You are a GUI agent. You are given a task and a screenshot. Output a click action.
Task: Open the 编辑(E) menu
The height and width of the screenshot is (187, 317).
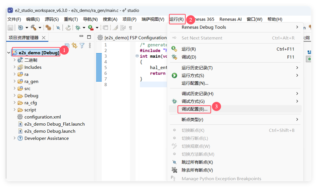[x=33, y=19]
